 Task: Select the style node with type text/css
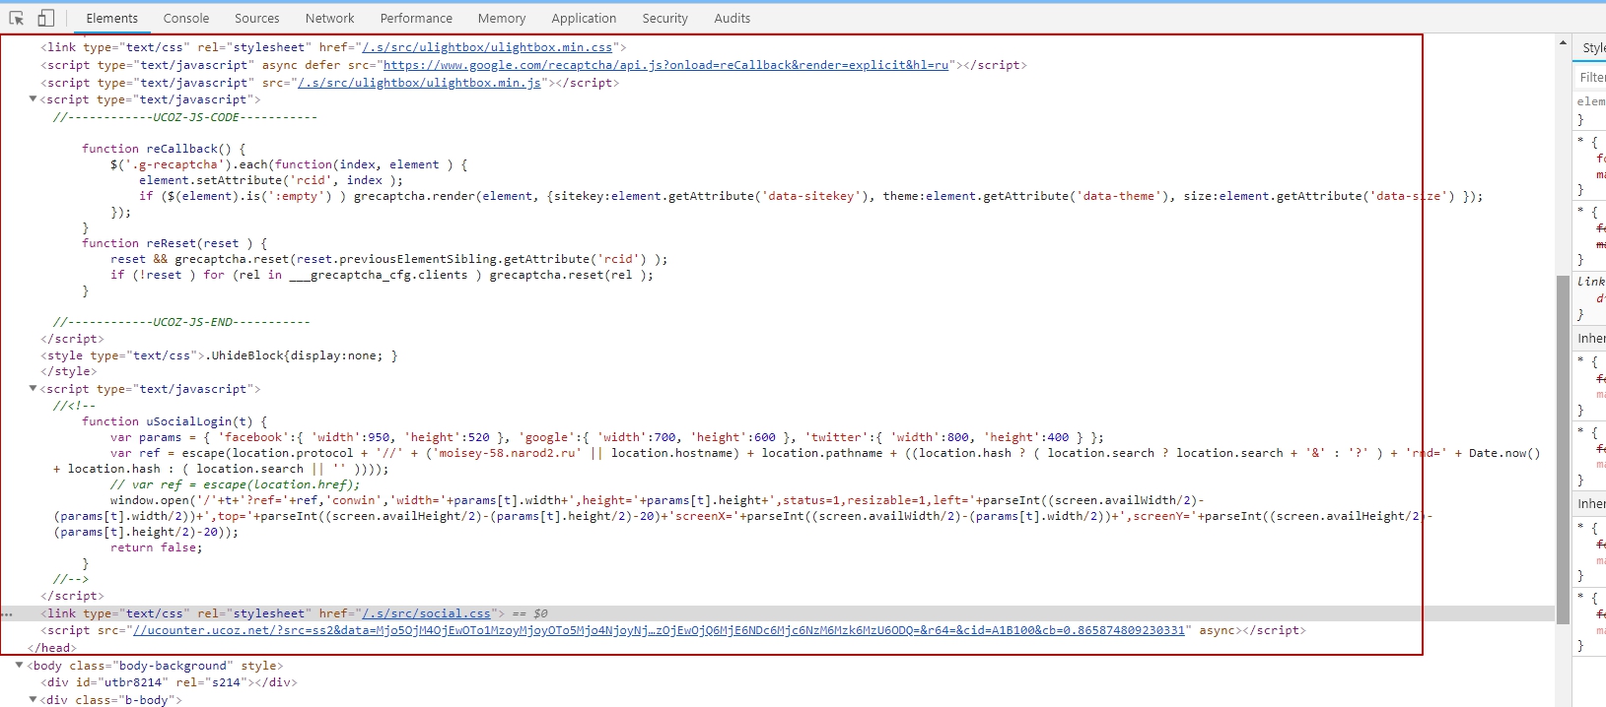(219, 355)
